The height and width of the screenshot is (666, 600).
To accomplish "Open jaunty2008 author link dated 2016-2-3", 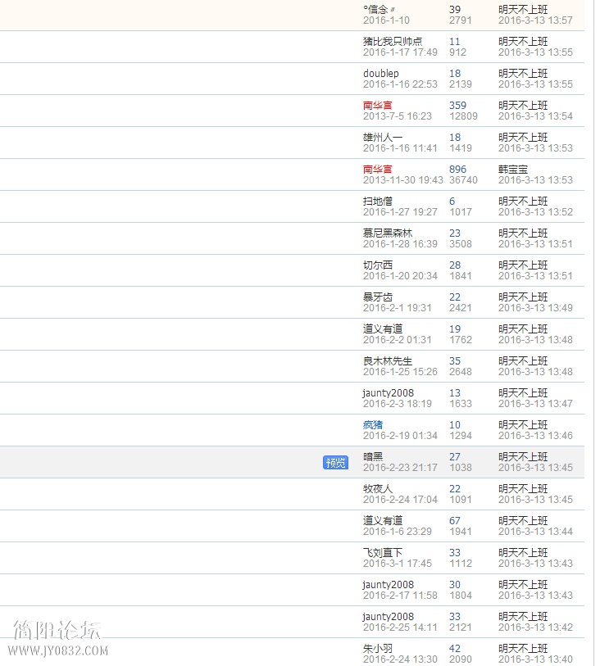I will (388, 393).
